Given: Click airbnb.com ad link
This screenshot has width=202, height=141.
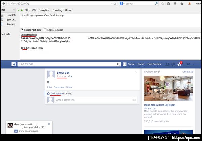Looking at the screenshot, I should pos(150,108).
